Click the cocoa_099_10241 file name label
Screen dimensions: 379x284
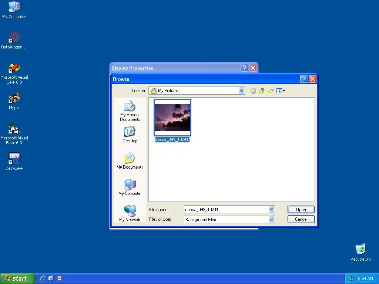172,139
